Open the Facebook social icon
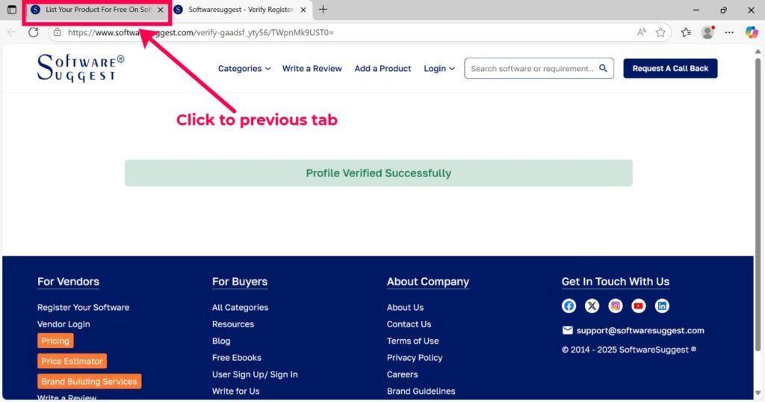 569,306
